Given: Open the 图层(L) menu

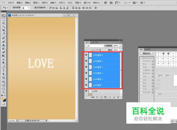Looking at the screenshot, I should (36, 3).
